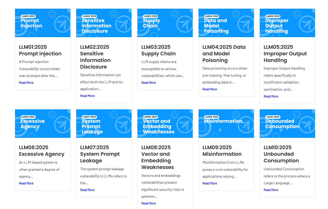Click the Supply Chain banner thumbnail
Screen dimensions: 328x209
click(165, 23)
